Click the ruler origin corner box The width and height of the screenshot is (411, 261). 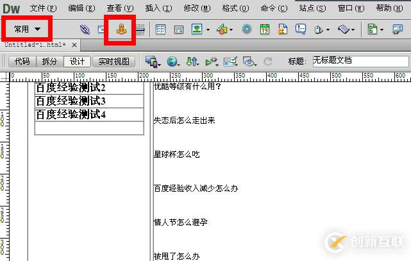[x=4, y=77]
